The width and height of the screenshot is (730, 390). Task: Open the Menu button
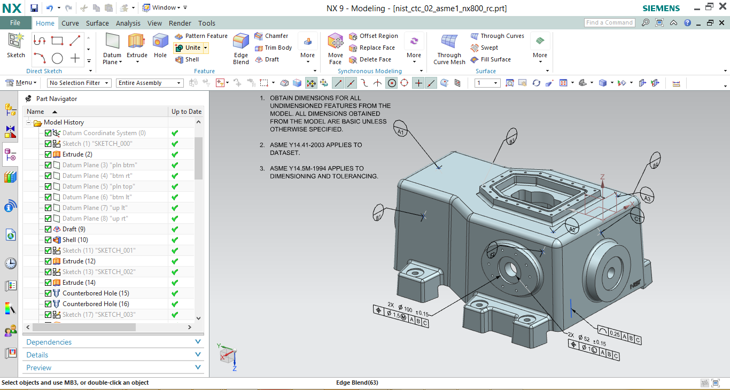point(21,83)
